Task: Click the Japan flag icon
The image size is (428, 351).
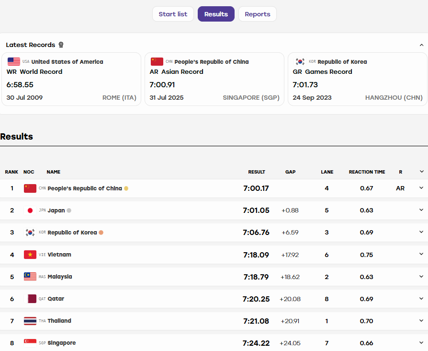Action: click(x=30, y=211)
